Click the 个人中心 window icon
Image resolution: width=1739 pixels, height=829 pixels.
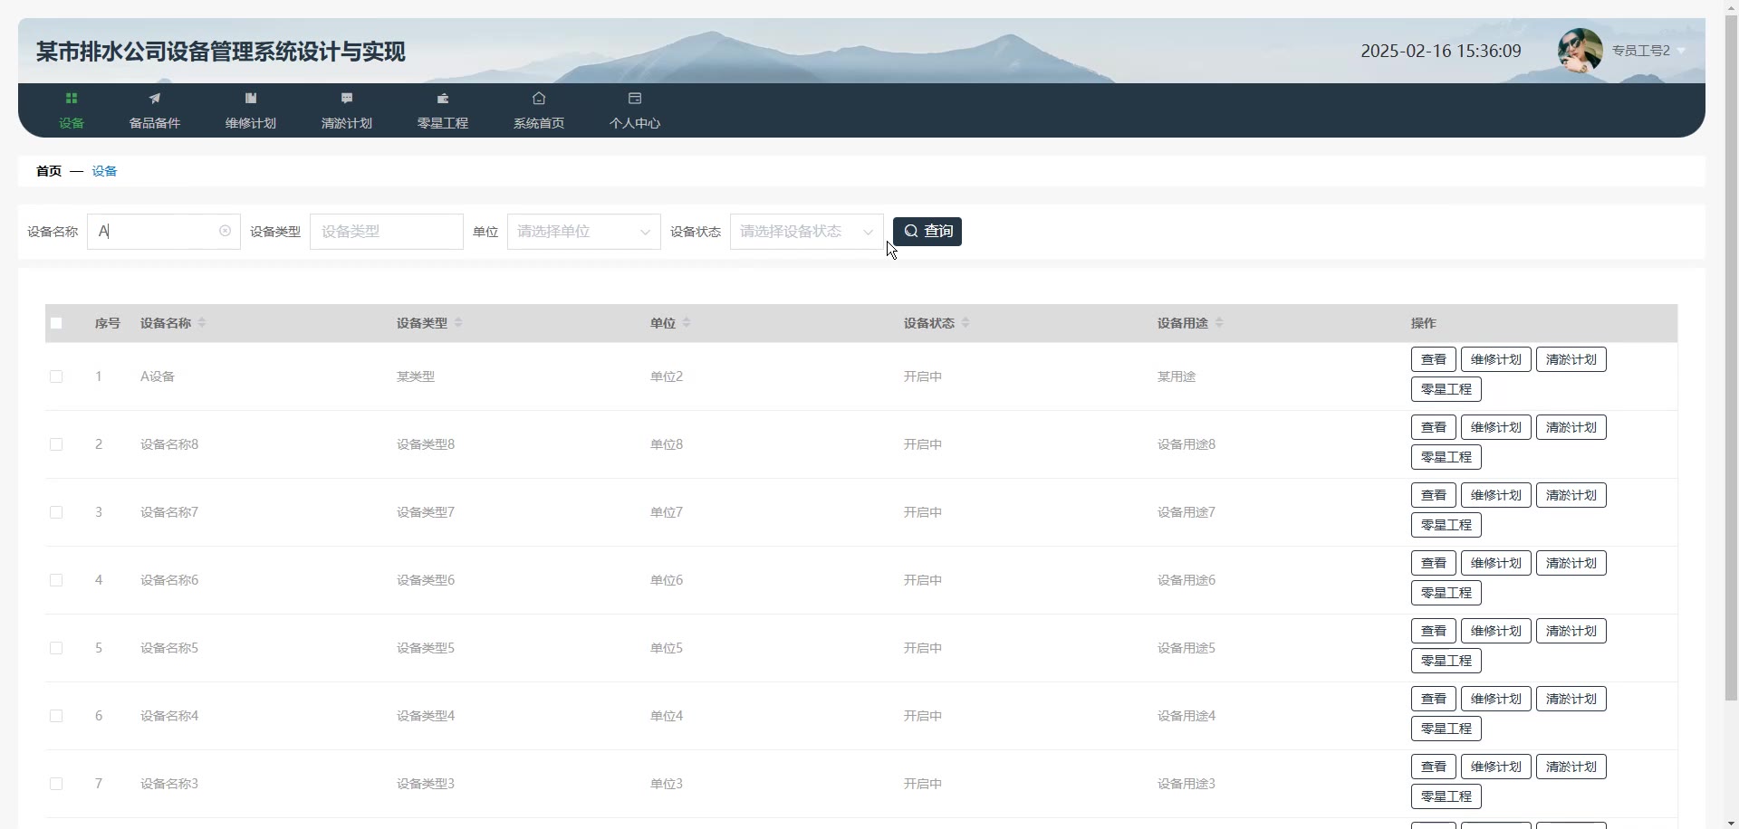point(635,98)
